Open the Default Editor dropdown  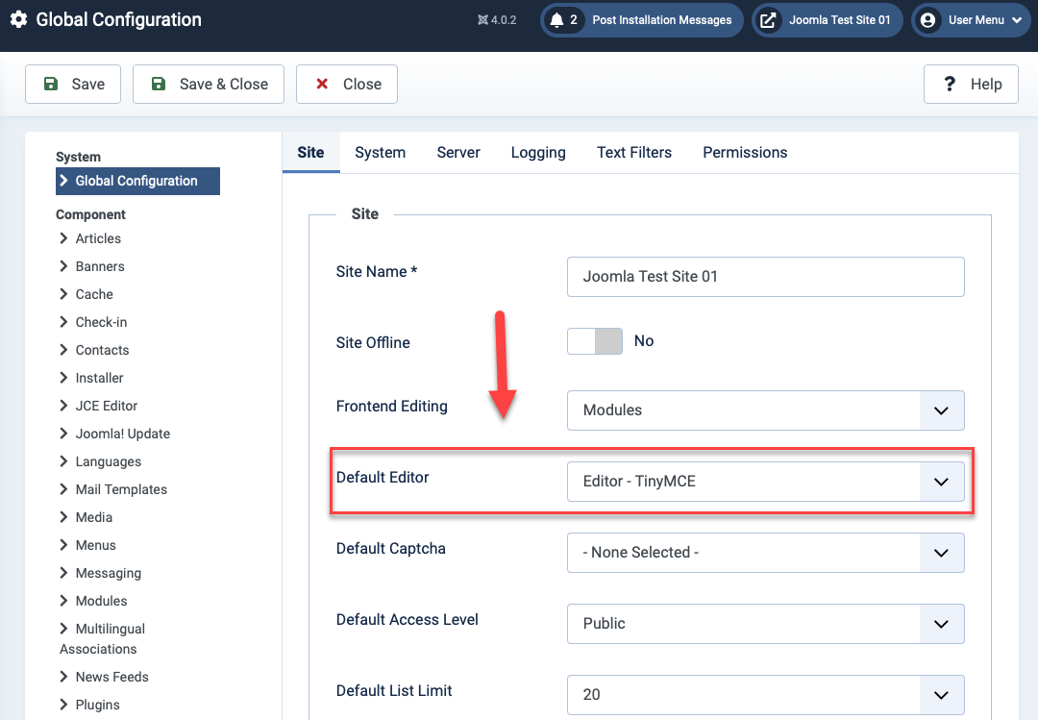[765, 482]
